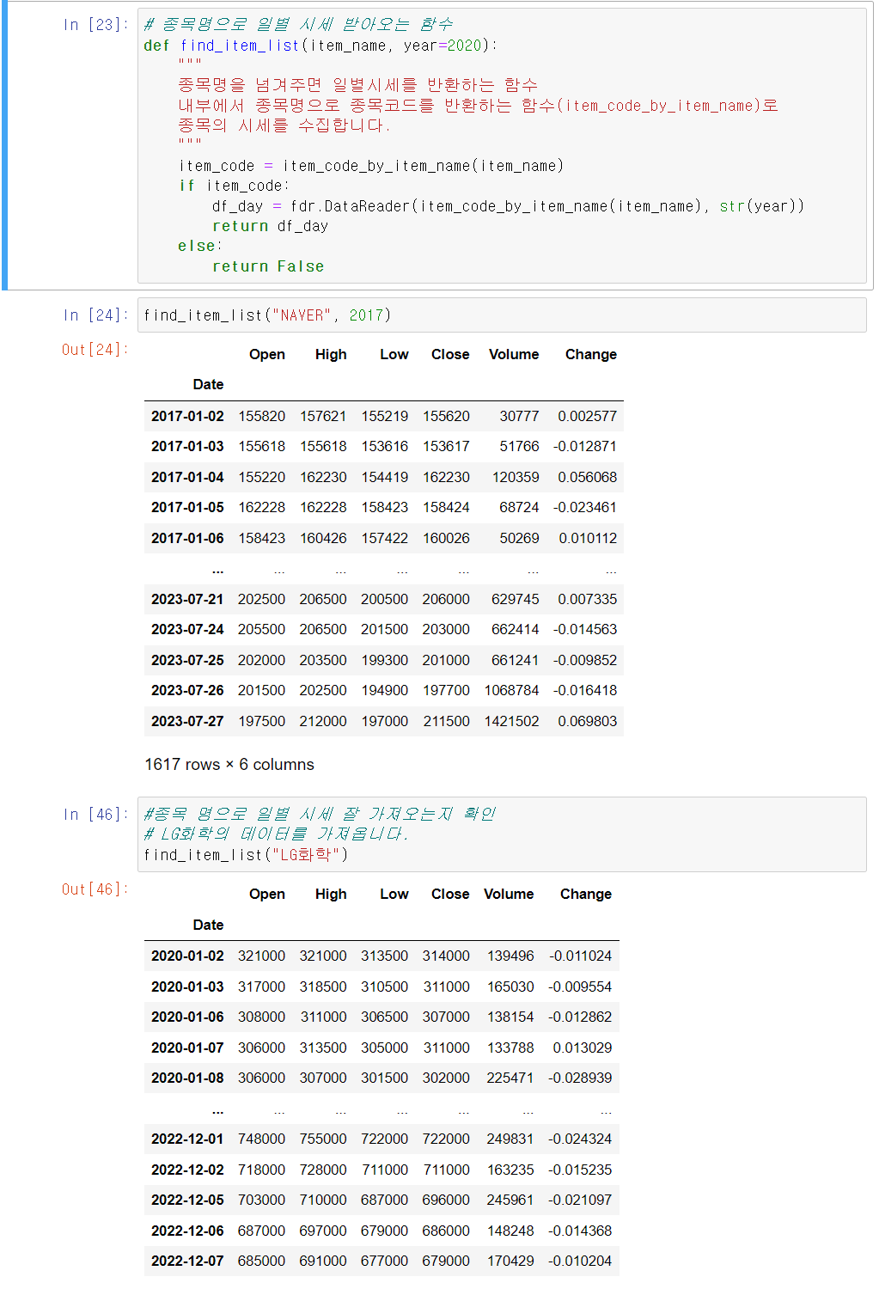This screenshot has height=1289, width=879.
Task: Select row 2023-07-26 date cell
Action: coord(187,690)
